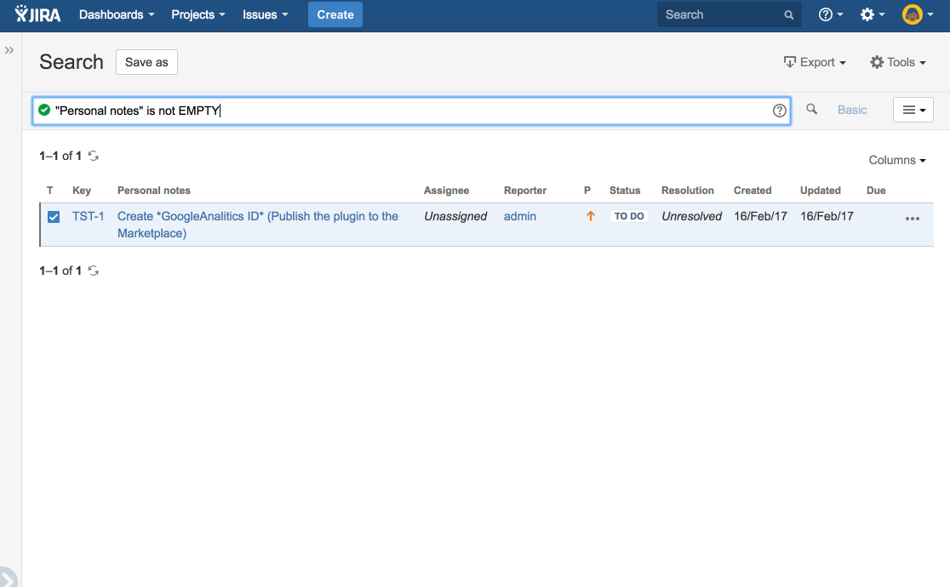Sort by the Reporter column header
The width and height of the screenshot is (950, 587).
coord(525,191)
